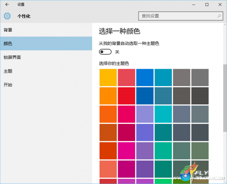Pick the red-orange swatch in fifth row

[108, 151]
